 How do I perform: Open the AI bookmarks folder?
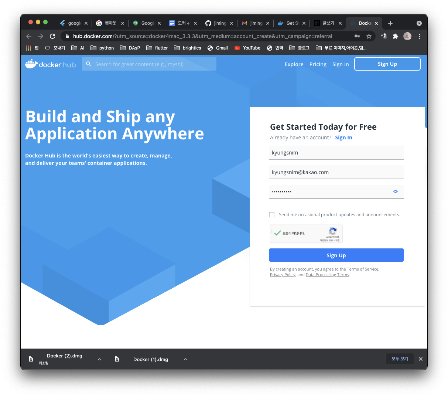click(78, 48)
